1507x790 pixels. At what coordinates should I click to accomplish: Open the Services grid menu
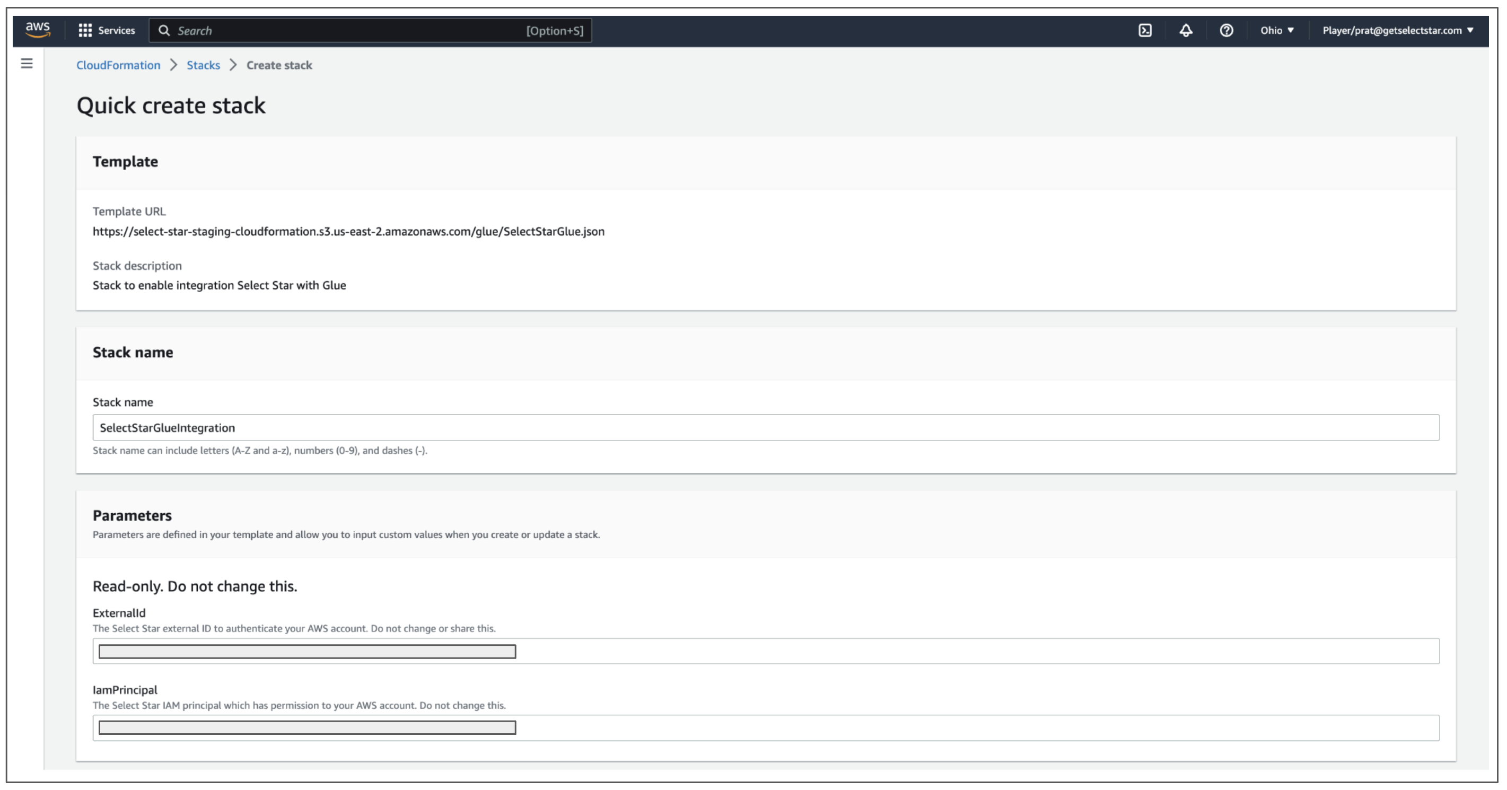click(x=85, y=30)
